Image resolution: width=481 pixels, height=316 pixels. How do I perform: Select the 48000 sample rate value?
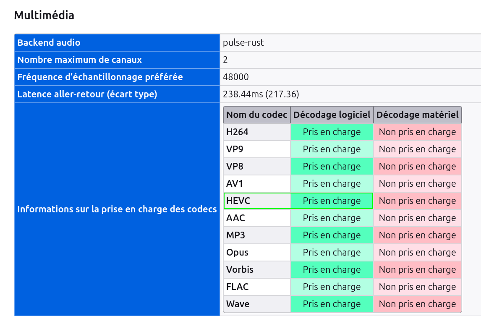point(235,77)
